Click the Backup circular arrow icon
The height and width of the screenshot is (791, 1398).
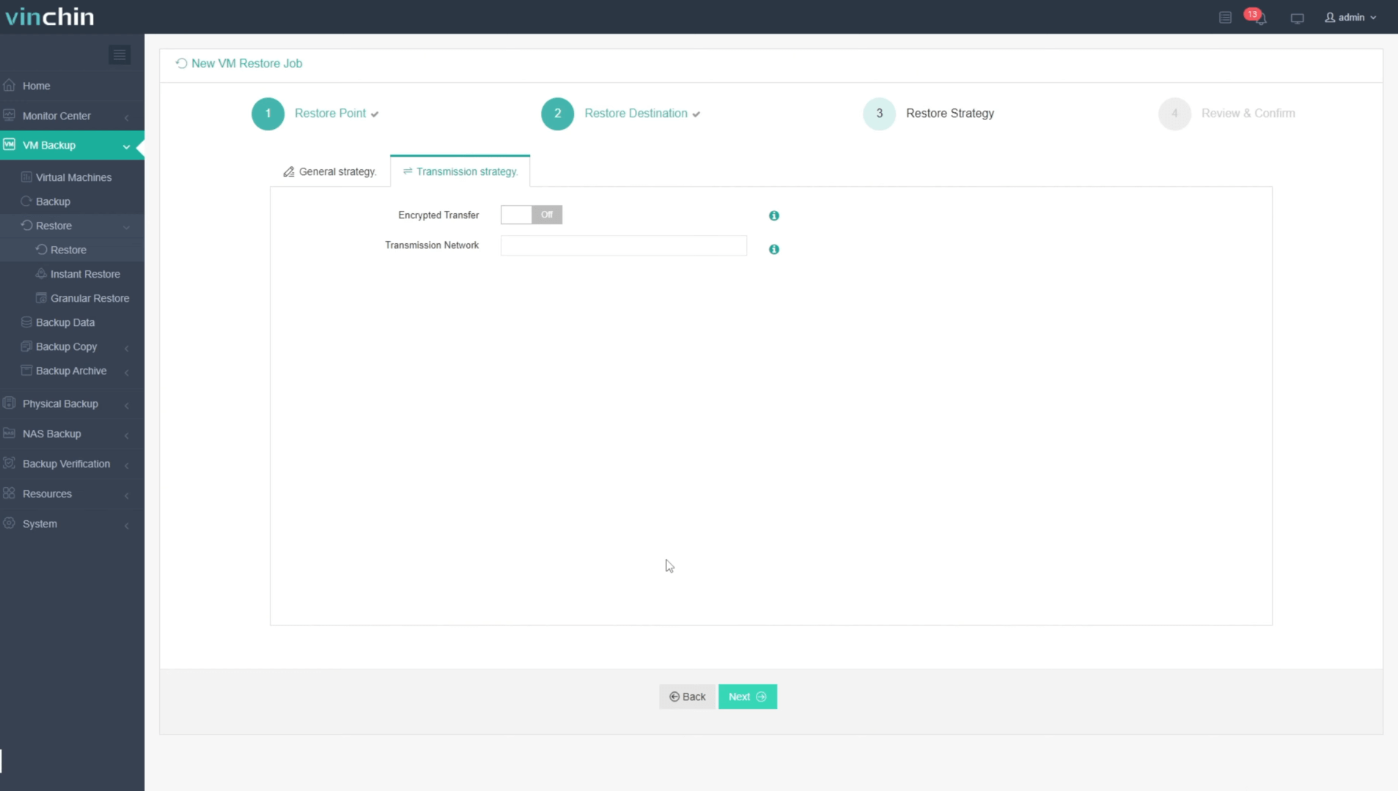[26, 201]
